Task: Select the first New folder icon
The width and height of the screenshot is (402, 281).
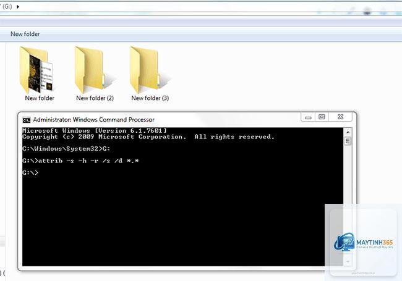Action: [36, 70]
